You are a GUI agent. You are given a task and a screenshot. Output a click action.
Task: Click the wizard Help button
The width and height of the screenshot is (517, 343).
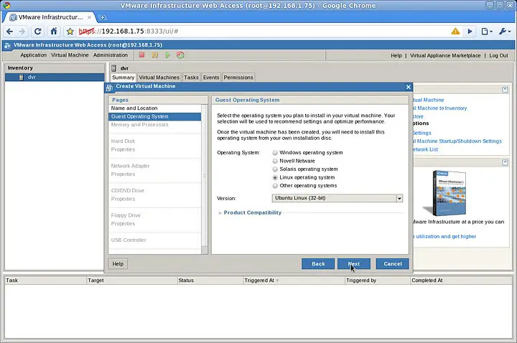(118, 264)
